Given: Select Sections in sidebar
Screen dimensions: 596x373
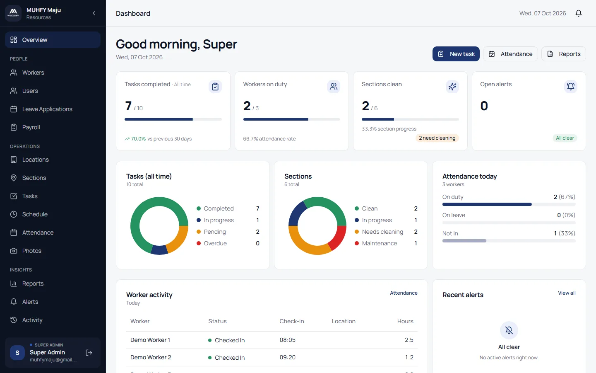Looking at the screenshot, I should click(53, 178).
